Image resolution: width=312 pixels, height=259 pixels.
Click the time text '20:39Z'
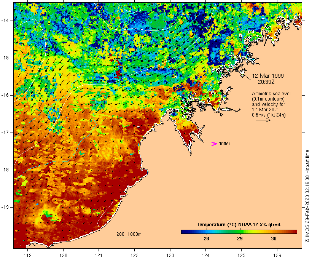tap(266, 82)
